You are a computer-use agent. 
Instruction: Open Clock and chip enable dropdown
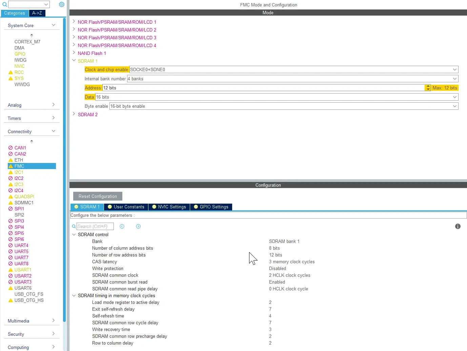454,69
